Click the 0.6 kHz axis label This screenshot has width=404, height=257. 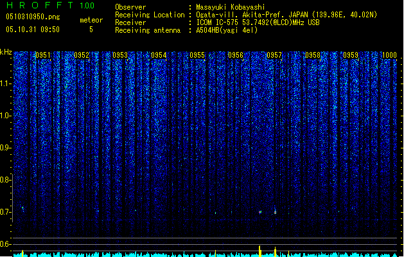pyautogui.click(x=5, y=244)
